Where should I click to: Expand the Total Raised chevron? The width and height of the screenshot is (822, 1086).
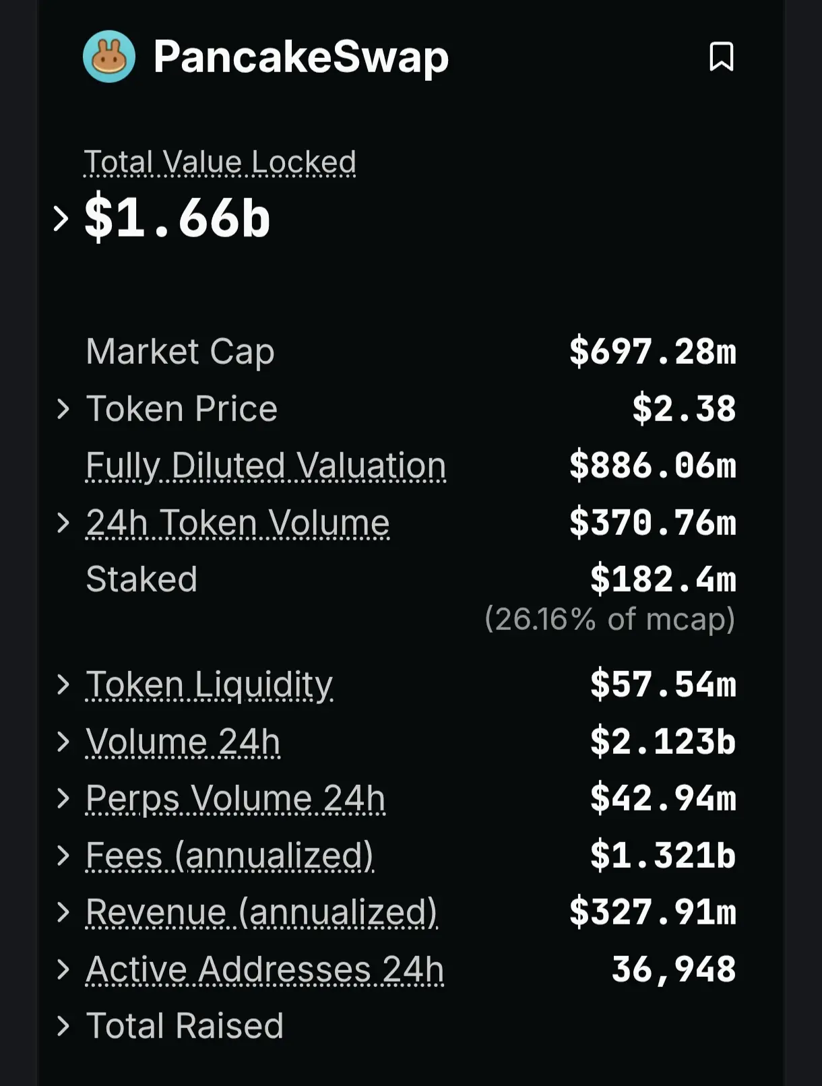(x=63, y=1025)
